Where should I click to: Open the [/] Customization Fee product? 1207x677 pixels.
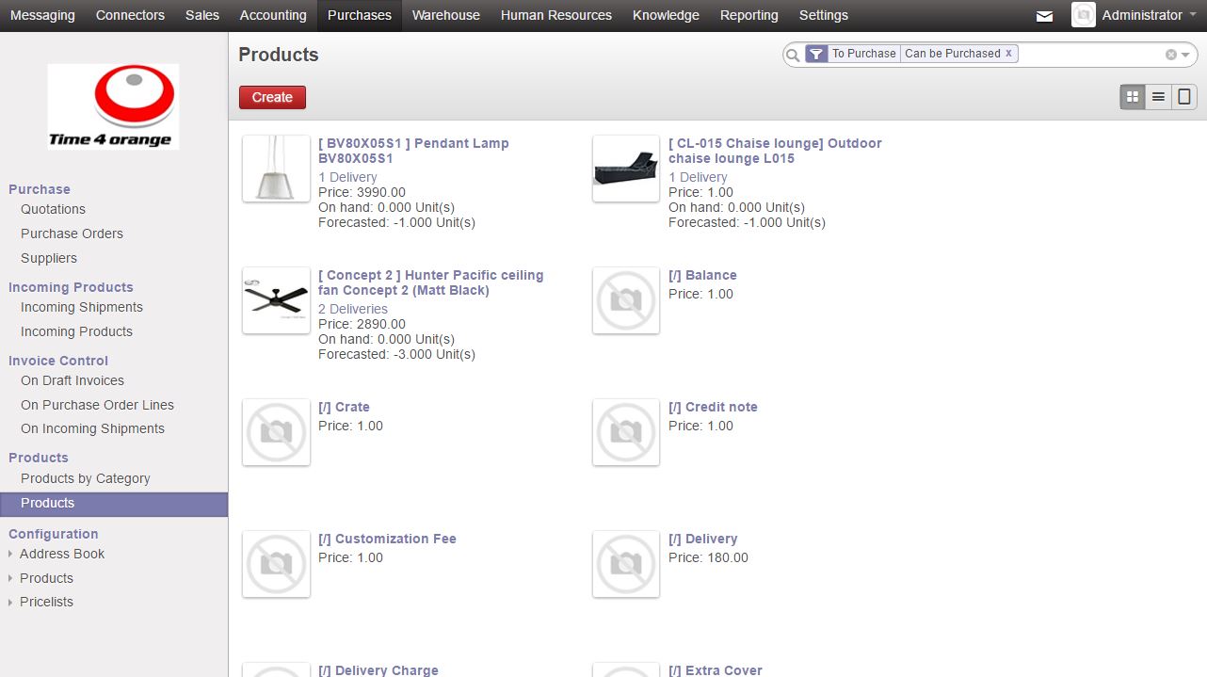[387, 539]
